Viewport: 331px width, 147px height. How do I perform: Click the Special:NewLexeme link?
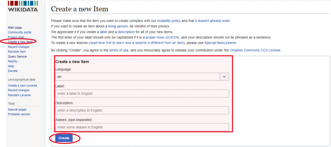pyautogui.click(x=220, y=43)
